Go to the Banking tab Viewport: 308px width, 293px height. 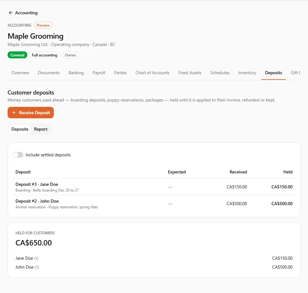coord(76,73)
